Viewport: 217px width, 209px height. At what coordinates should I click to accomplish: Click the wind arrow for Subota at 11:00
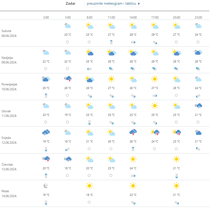(x=111, y=42)
